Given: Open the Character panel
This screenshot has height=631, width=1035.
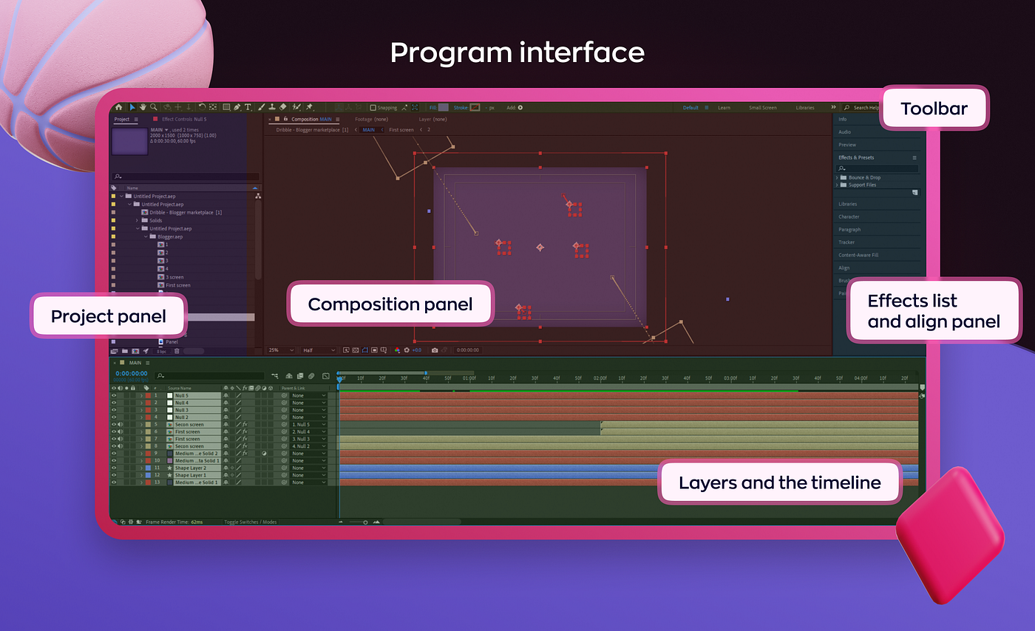Looking at the screenshot, I should (x=849, y=216).
